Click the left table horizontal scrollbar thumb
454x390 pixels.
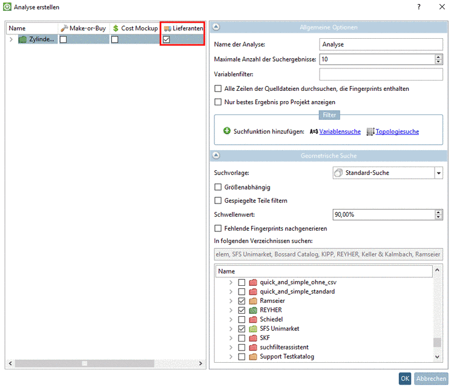tap(85, 363)
